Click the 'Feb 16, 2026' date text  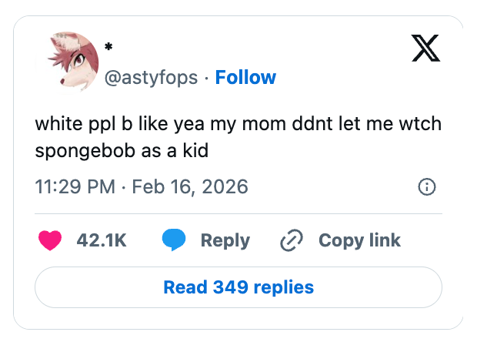(189, 186)
